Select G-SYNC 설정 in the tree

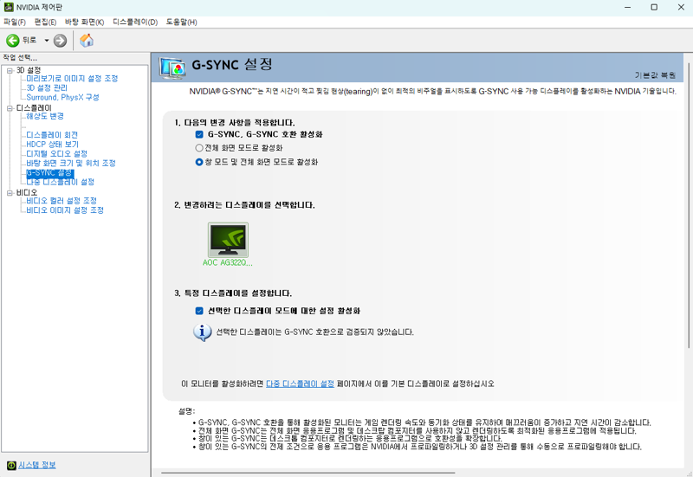pyautogui.click(x=49, y=172)
